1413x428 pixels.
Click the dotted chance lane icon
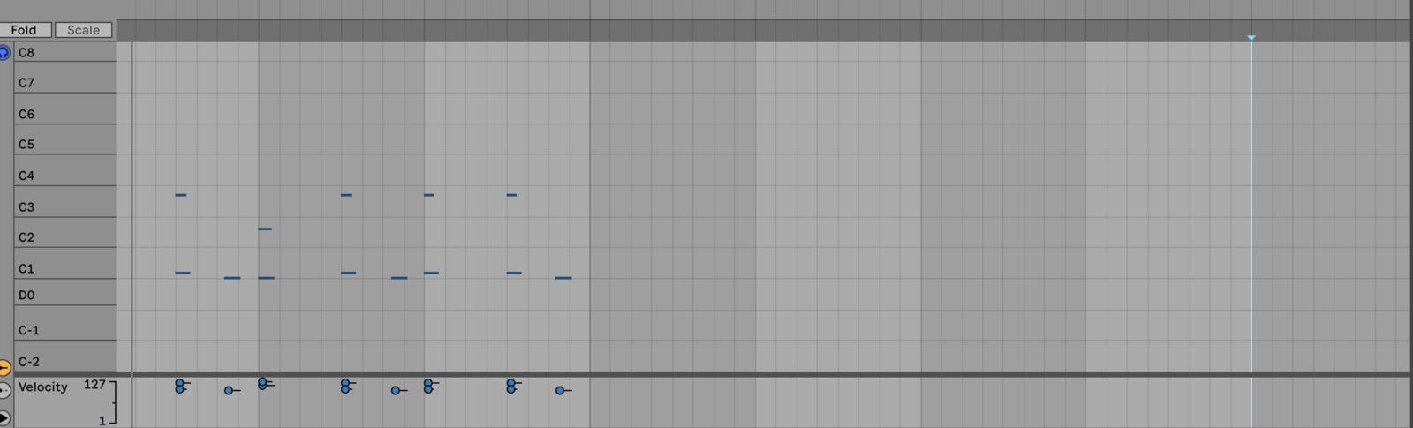pos(4,390)
